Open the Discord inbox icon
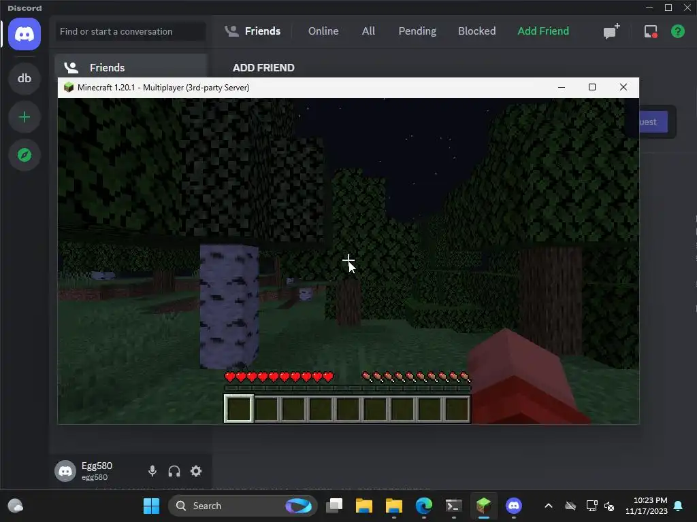Image resolution: width=697 pixels, height=522 pixels. [651, 31]
